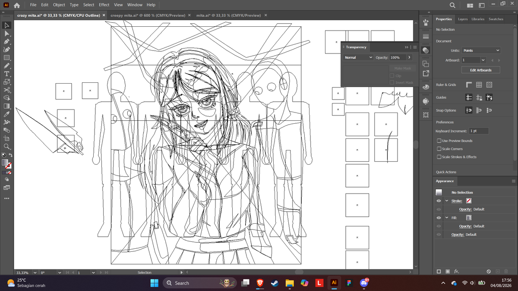This screenshot has height=291, width=518.
Task: Open the Window menu
Action: pos(135,5)
